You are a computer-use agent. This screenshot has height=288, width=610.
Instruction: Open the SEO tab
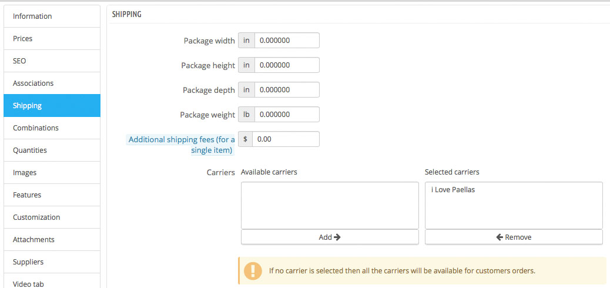(52, 61)
